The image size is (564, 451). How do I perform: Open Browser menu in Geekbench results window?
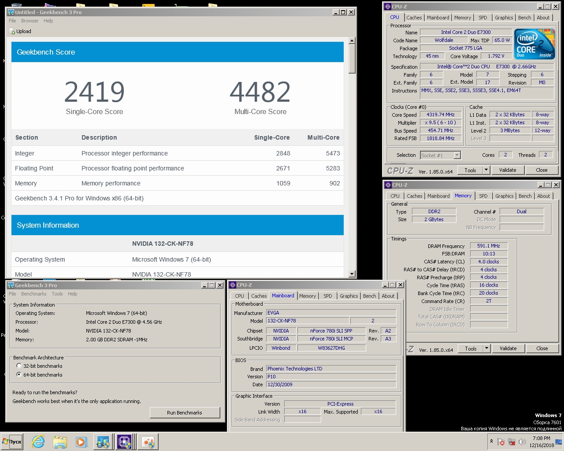30,21
